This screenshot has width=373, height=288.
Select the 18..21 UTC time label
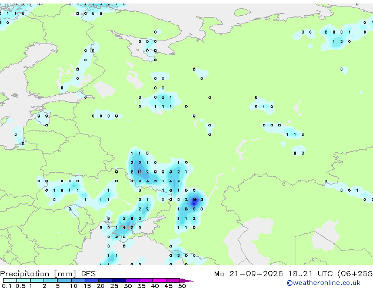coord(310,274)
